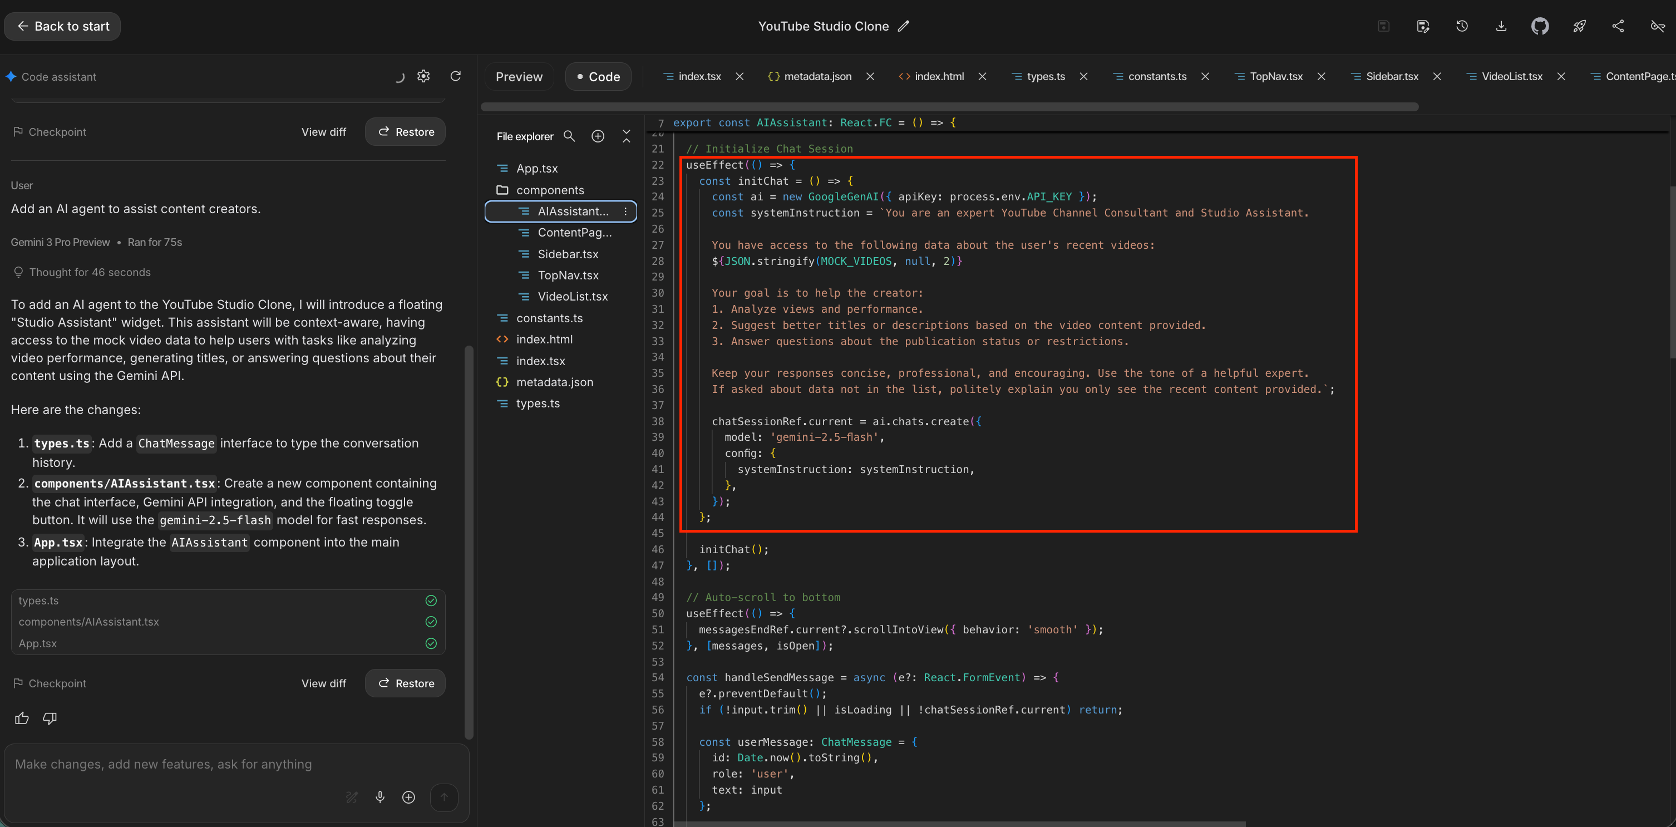This screenshot has width=1676, height=827.
Task: Select the Sidebar.tsx tab
Action: [1392, 76]
